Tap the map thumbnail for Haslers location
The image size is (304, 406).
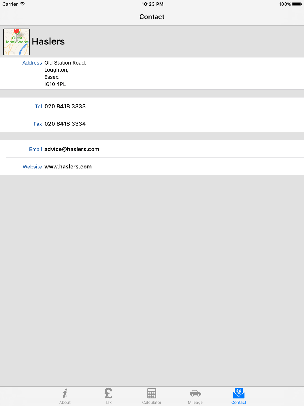click(x=16, y=42)
